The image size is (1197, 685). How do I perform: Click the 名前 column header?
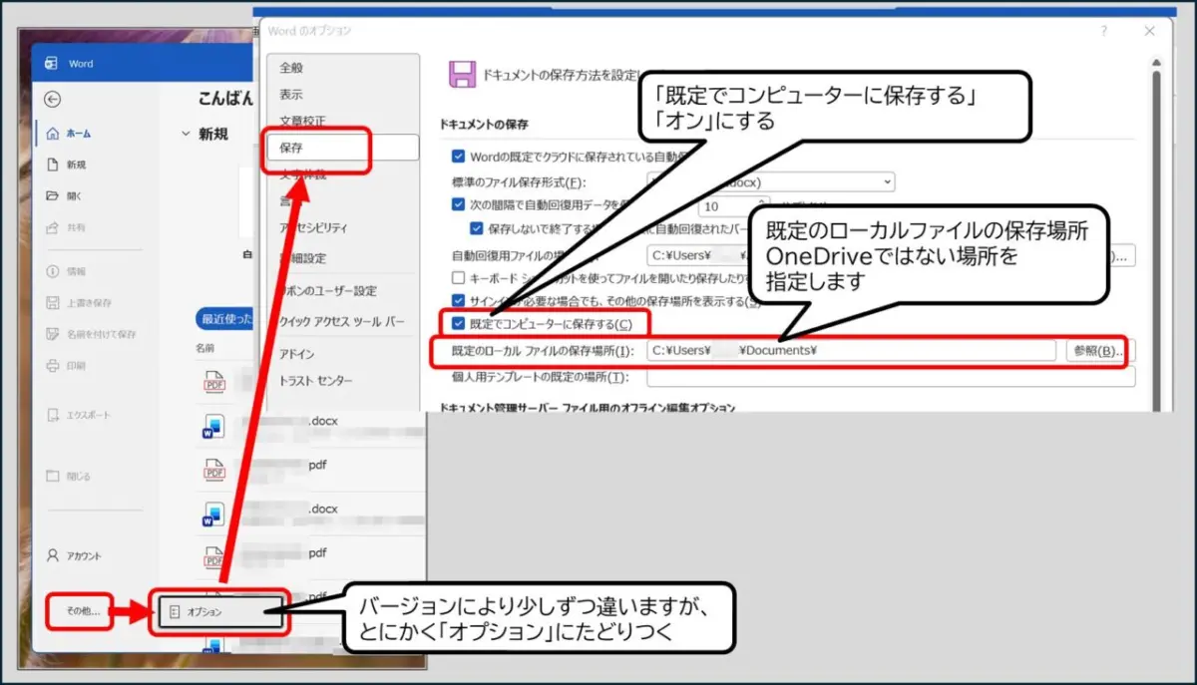tap(204, 349)
